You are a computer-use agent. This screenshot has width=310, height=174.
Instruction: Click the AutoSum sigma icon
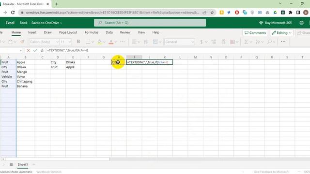pos(246,42)
